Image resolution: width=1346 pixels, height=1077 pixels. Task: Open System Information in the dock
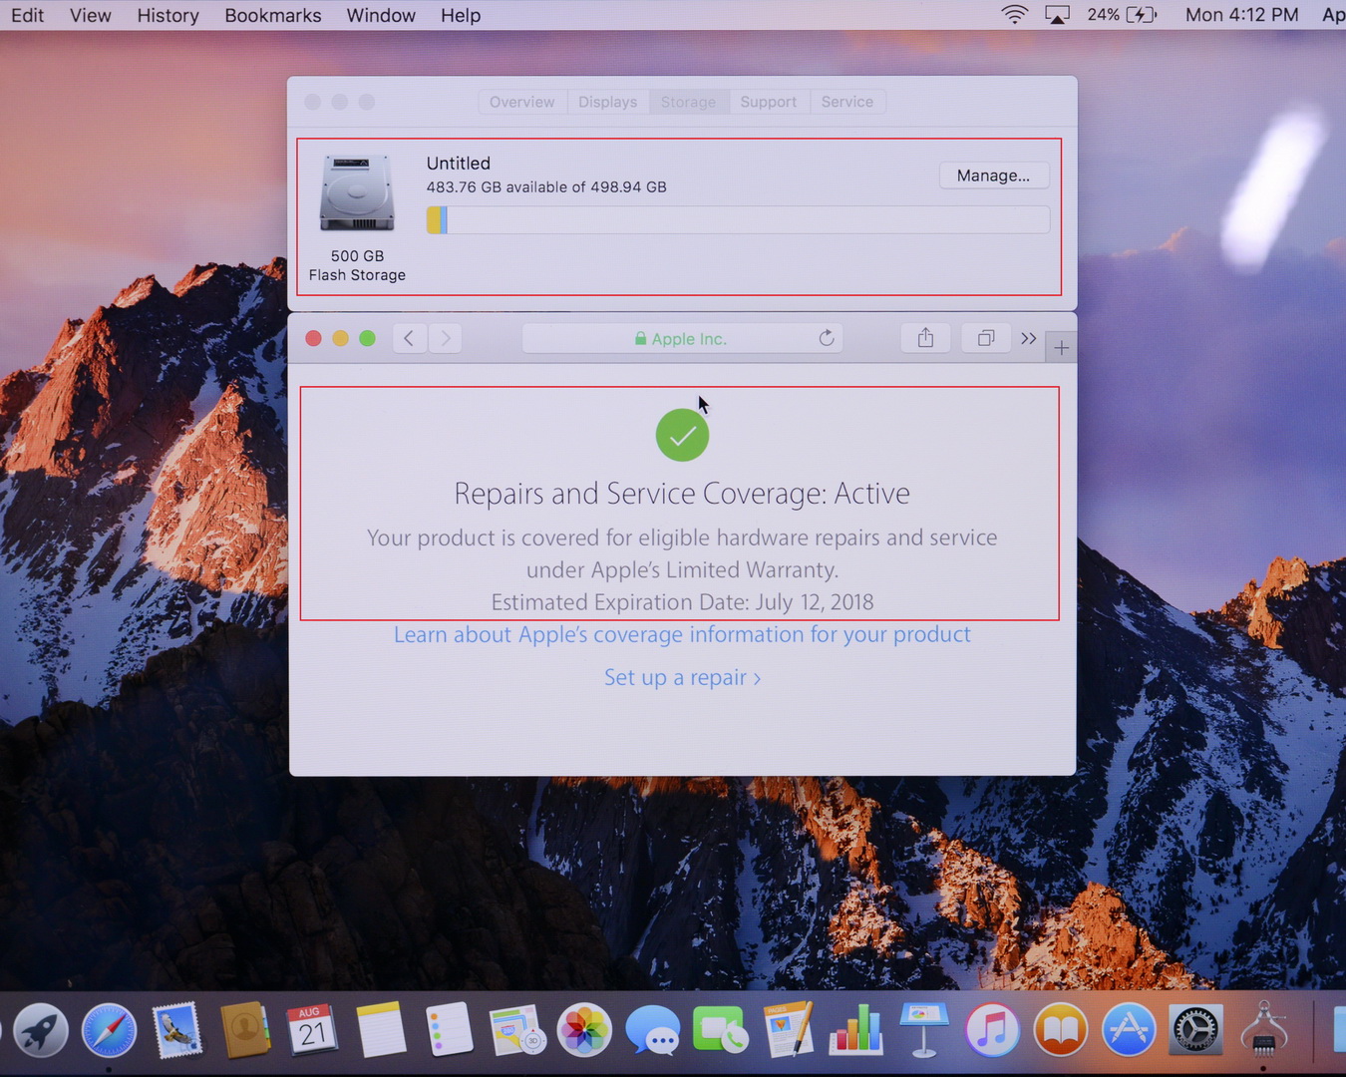coord(1263,1030)
